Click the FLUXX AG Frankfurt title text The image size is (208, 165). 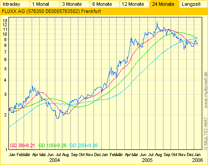[51, 11]
